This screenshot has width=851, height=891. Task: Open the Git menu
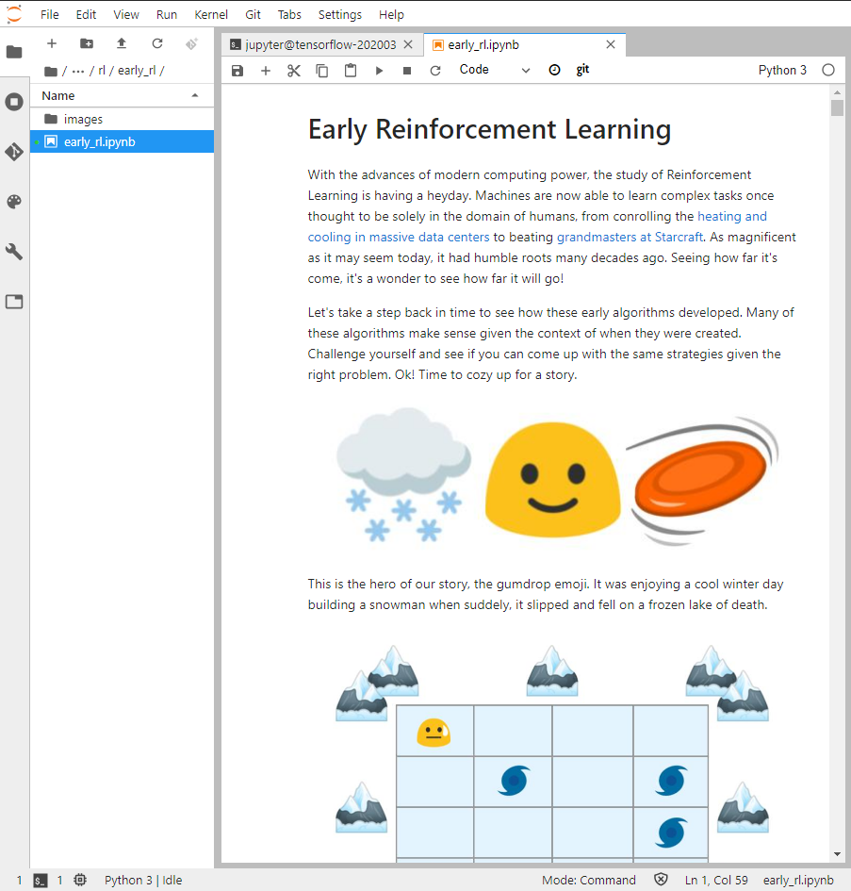tap(253, 15)
